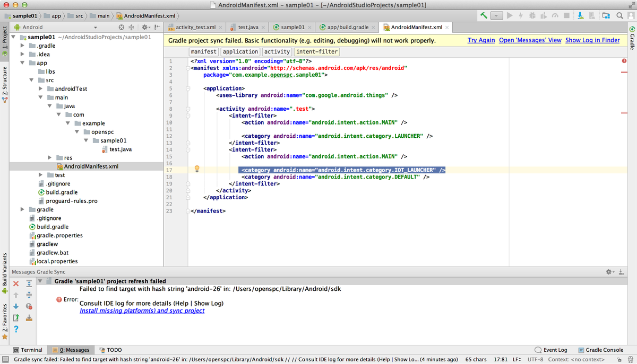Click the Collapse All icon in Messages panel
This screenshot has height=364, width=637.
[x=29, y=295]
